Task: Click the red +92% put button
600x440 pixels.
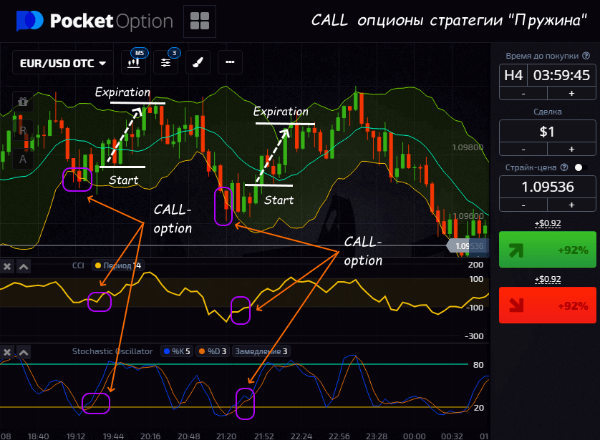Action: 548,305
